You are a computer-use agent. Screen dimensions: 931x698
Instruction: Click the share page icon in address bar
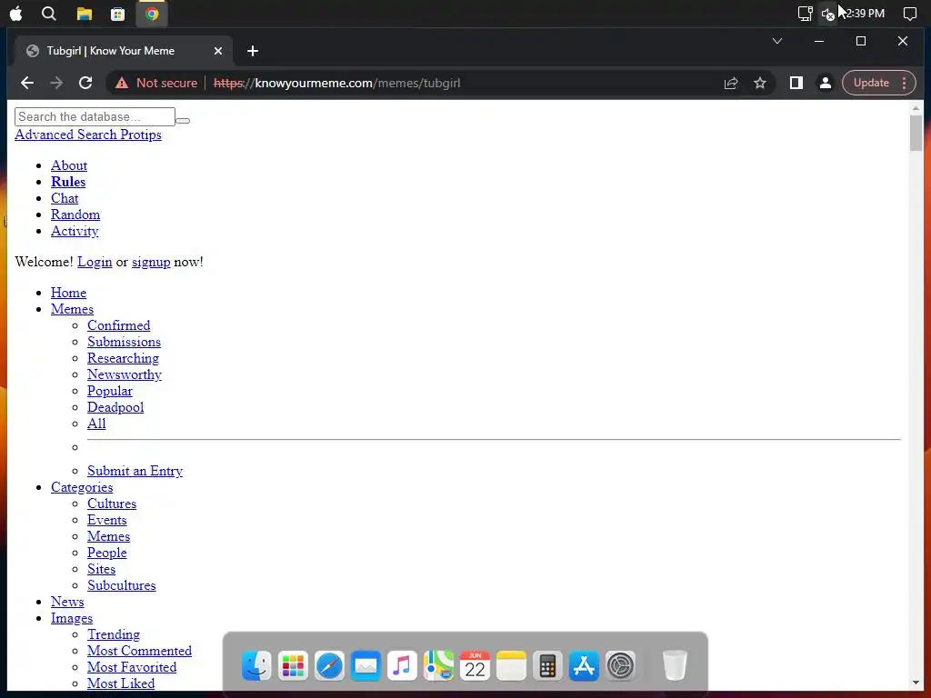(731, 83)
